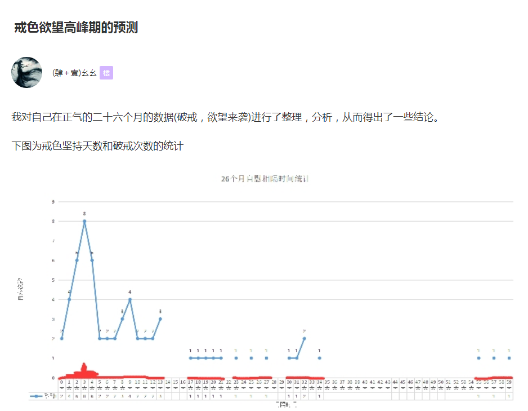Image resolution: width=528 pixels, height=411 pixels.
Task: Click the purple 楼 badge by the author name
Action: pyautogui.click(x=106, y=73)
